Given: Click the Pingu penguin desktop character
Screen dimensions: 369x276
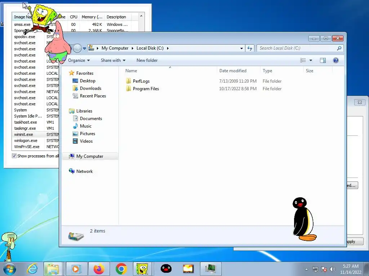Looking at the screenshot, I should [x=303, y=219].
